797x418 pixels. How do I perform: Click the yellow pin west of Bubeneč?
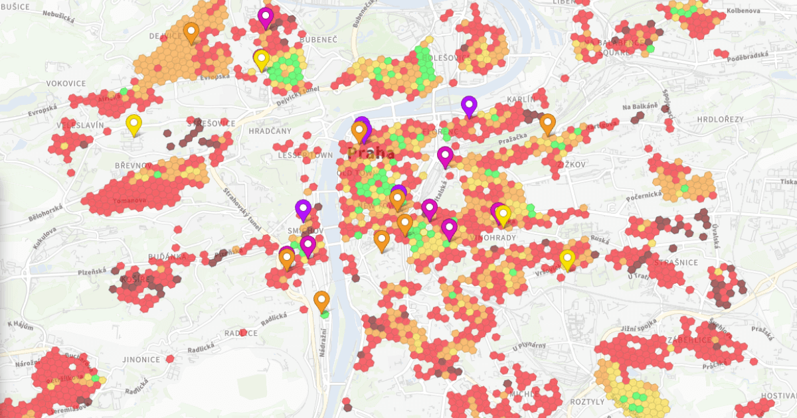tap(260, 58)
